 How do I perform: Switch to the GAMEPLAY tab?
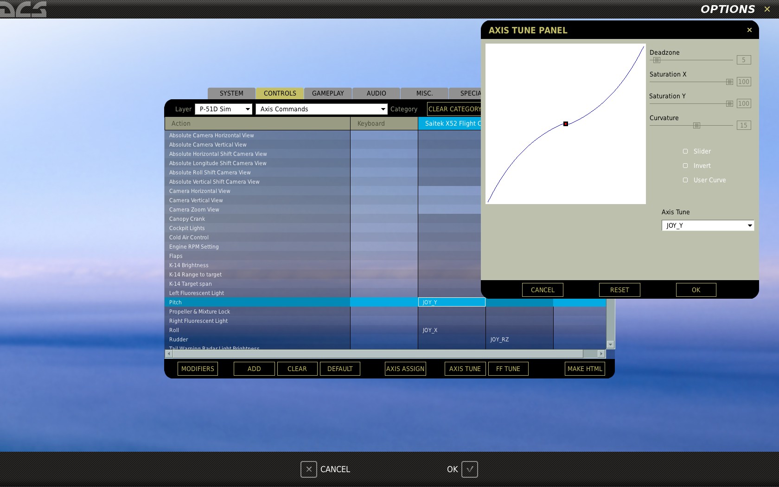pos(328,93)
